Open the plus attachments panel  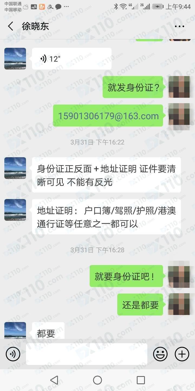(x=182, y=354)
